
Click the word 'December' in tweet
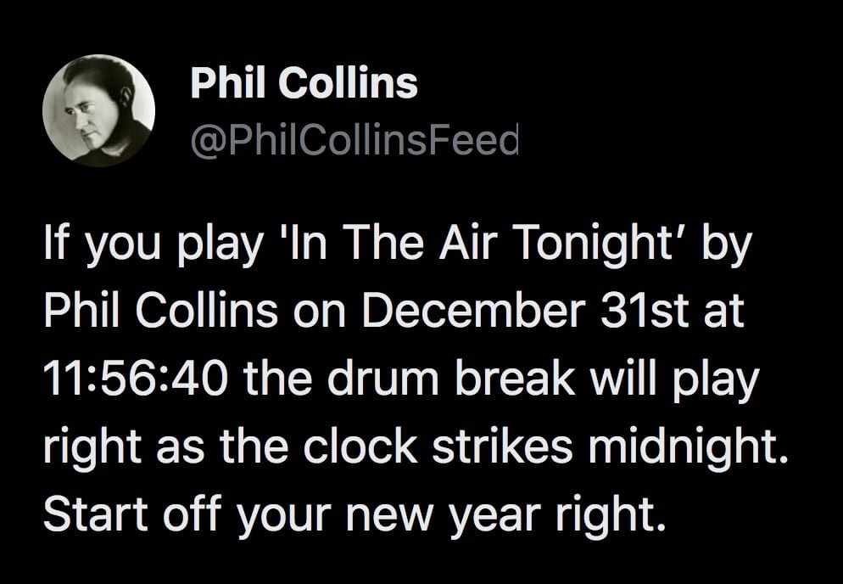[x=472, y=312]
